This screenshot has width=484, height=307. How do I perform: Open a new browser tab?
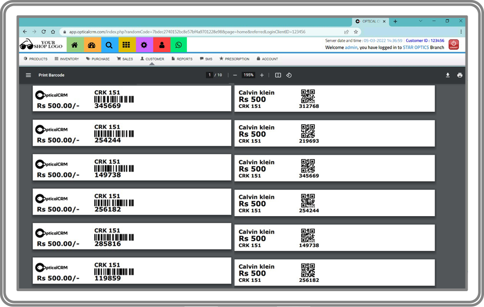(395, 21)
